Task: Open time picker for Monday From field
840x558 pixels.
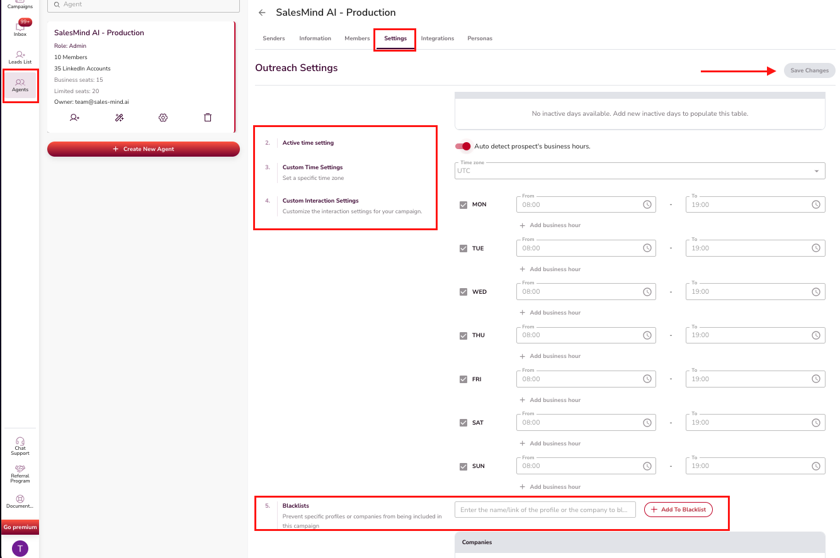Action: pyautogui.click(x=647, y=204)
